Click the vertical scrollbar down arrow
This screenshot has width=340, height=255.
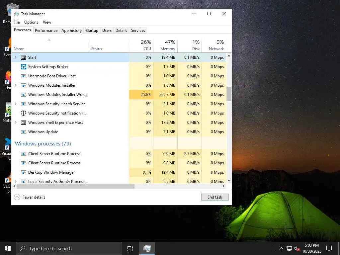229,181
